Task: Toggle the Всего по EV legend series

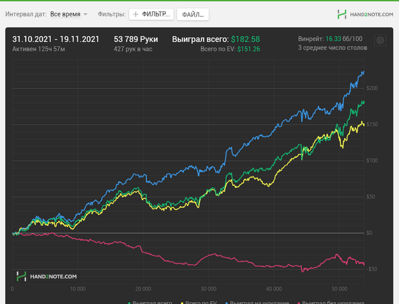Action: click(x=199, y=302)
